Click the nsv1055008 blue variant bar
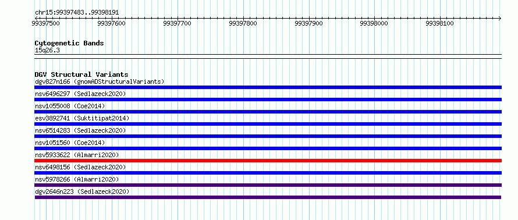The width and height of the screenshot is (518, 220). (268, 112)
